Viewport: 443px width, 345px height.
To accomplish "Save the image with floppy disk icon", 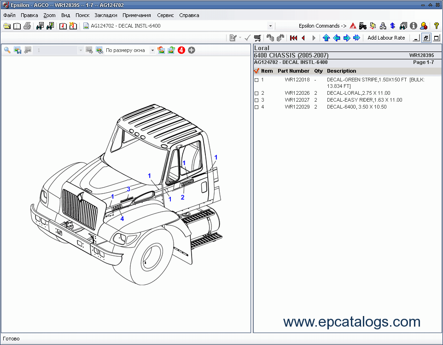I will click(x=17, y=50).
